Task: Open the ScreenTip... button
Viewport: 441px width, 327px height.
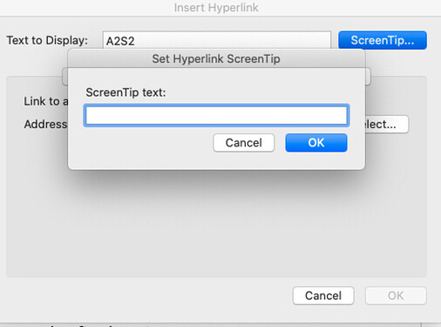Action: click(383, 40)
